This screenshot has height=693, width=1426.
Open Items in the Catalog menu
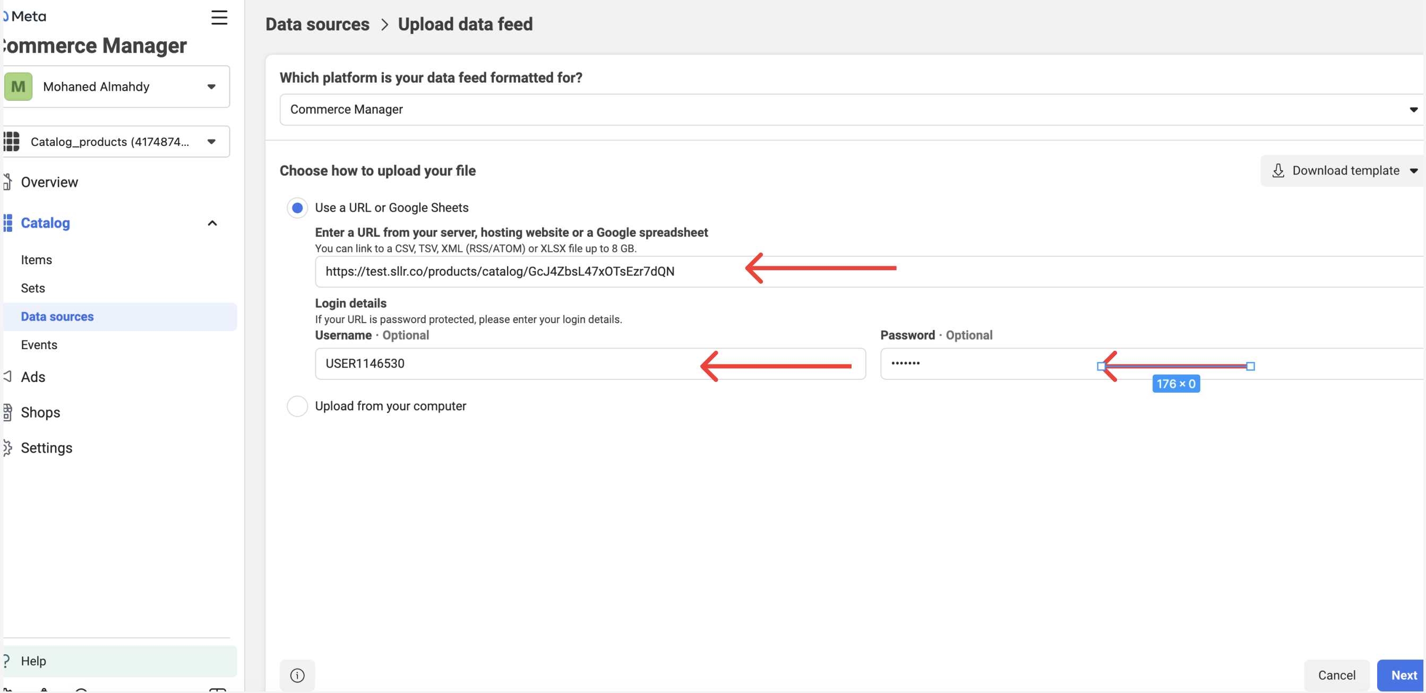point(37,259)
